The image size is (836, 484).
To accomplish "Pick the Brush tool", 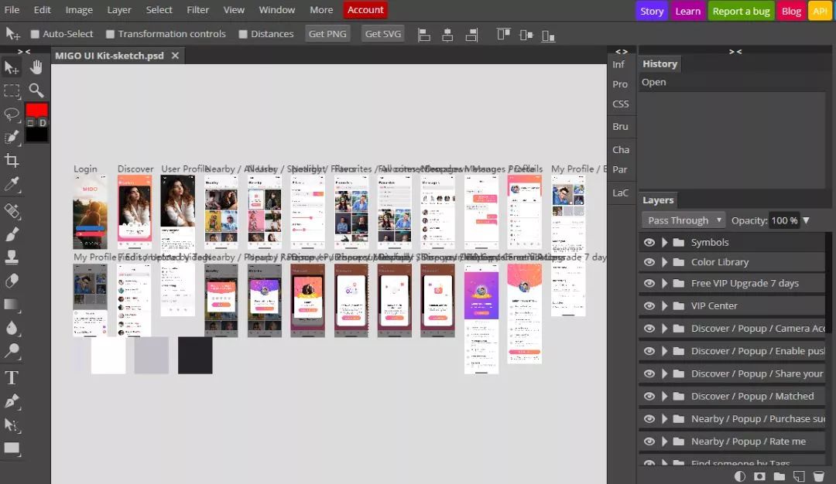I will (x=11, y=234).
